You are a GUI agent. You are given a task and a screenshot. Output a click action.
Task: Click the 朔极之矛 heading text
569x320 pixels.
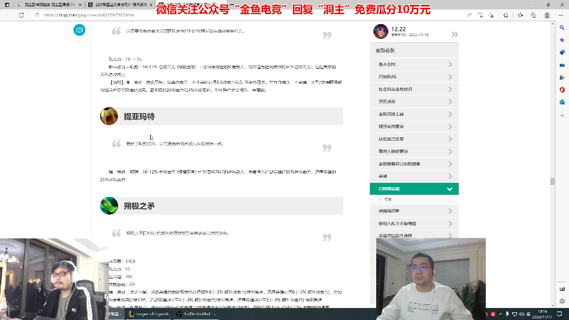coord(139,206)
